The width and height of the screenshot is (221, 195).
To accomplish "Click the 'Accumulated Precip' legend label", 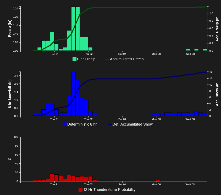I will click(127, 59).
